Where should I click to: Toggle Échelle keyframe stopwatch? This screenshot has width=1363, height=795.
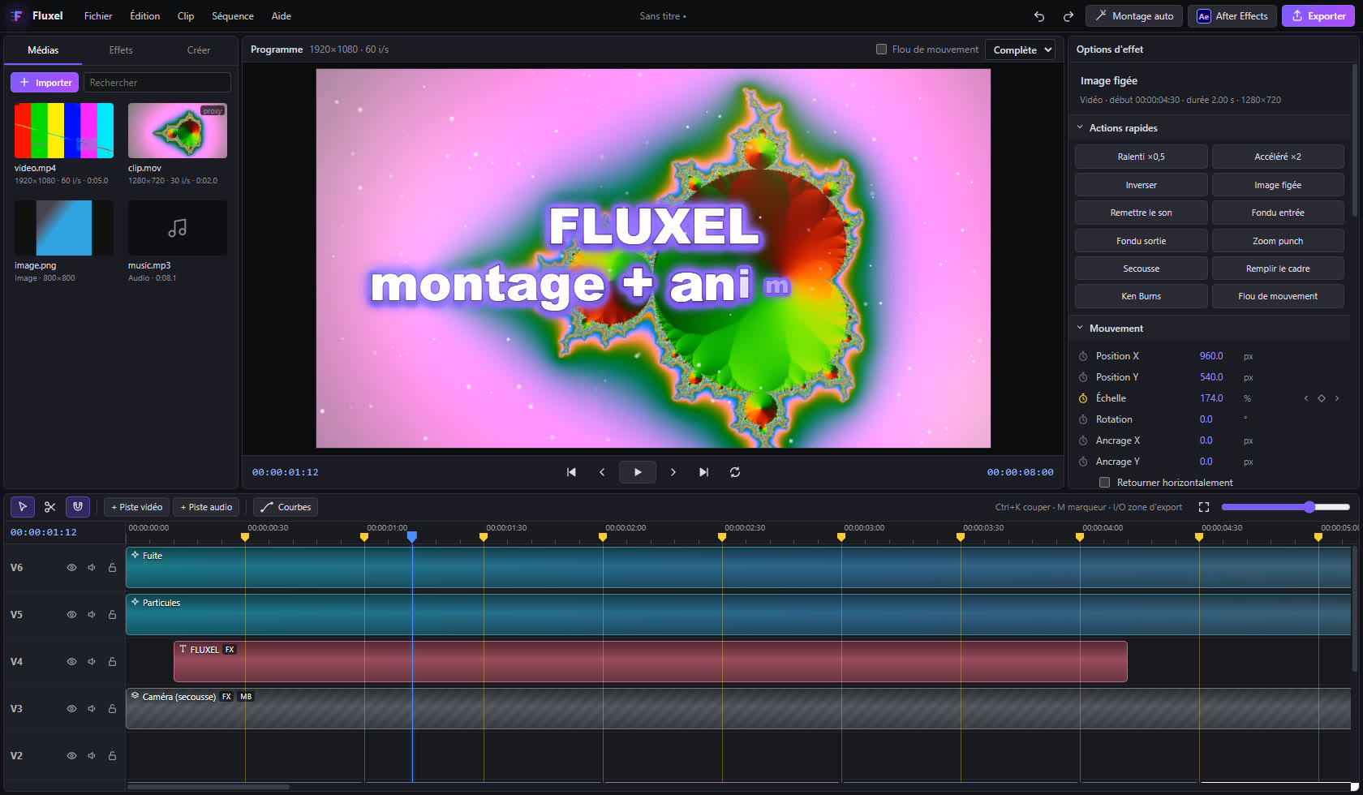tap(1083, 398)
